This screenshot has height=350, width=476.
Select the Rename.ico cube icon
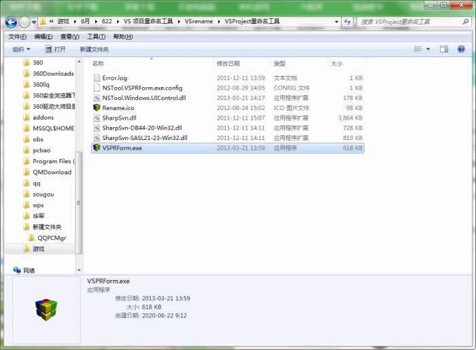coord(97,107)
